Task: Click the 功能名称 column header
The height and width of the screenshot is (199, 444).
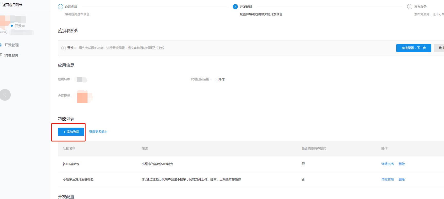Action: (69, 148)
